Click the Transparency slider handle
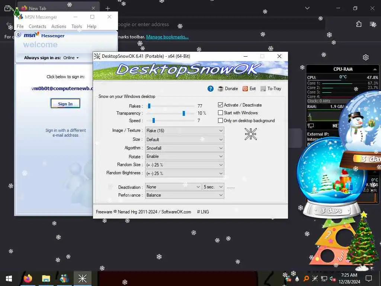The height and width of the screenshot is (286, 381). coord(184,113)
